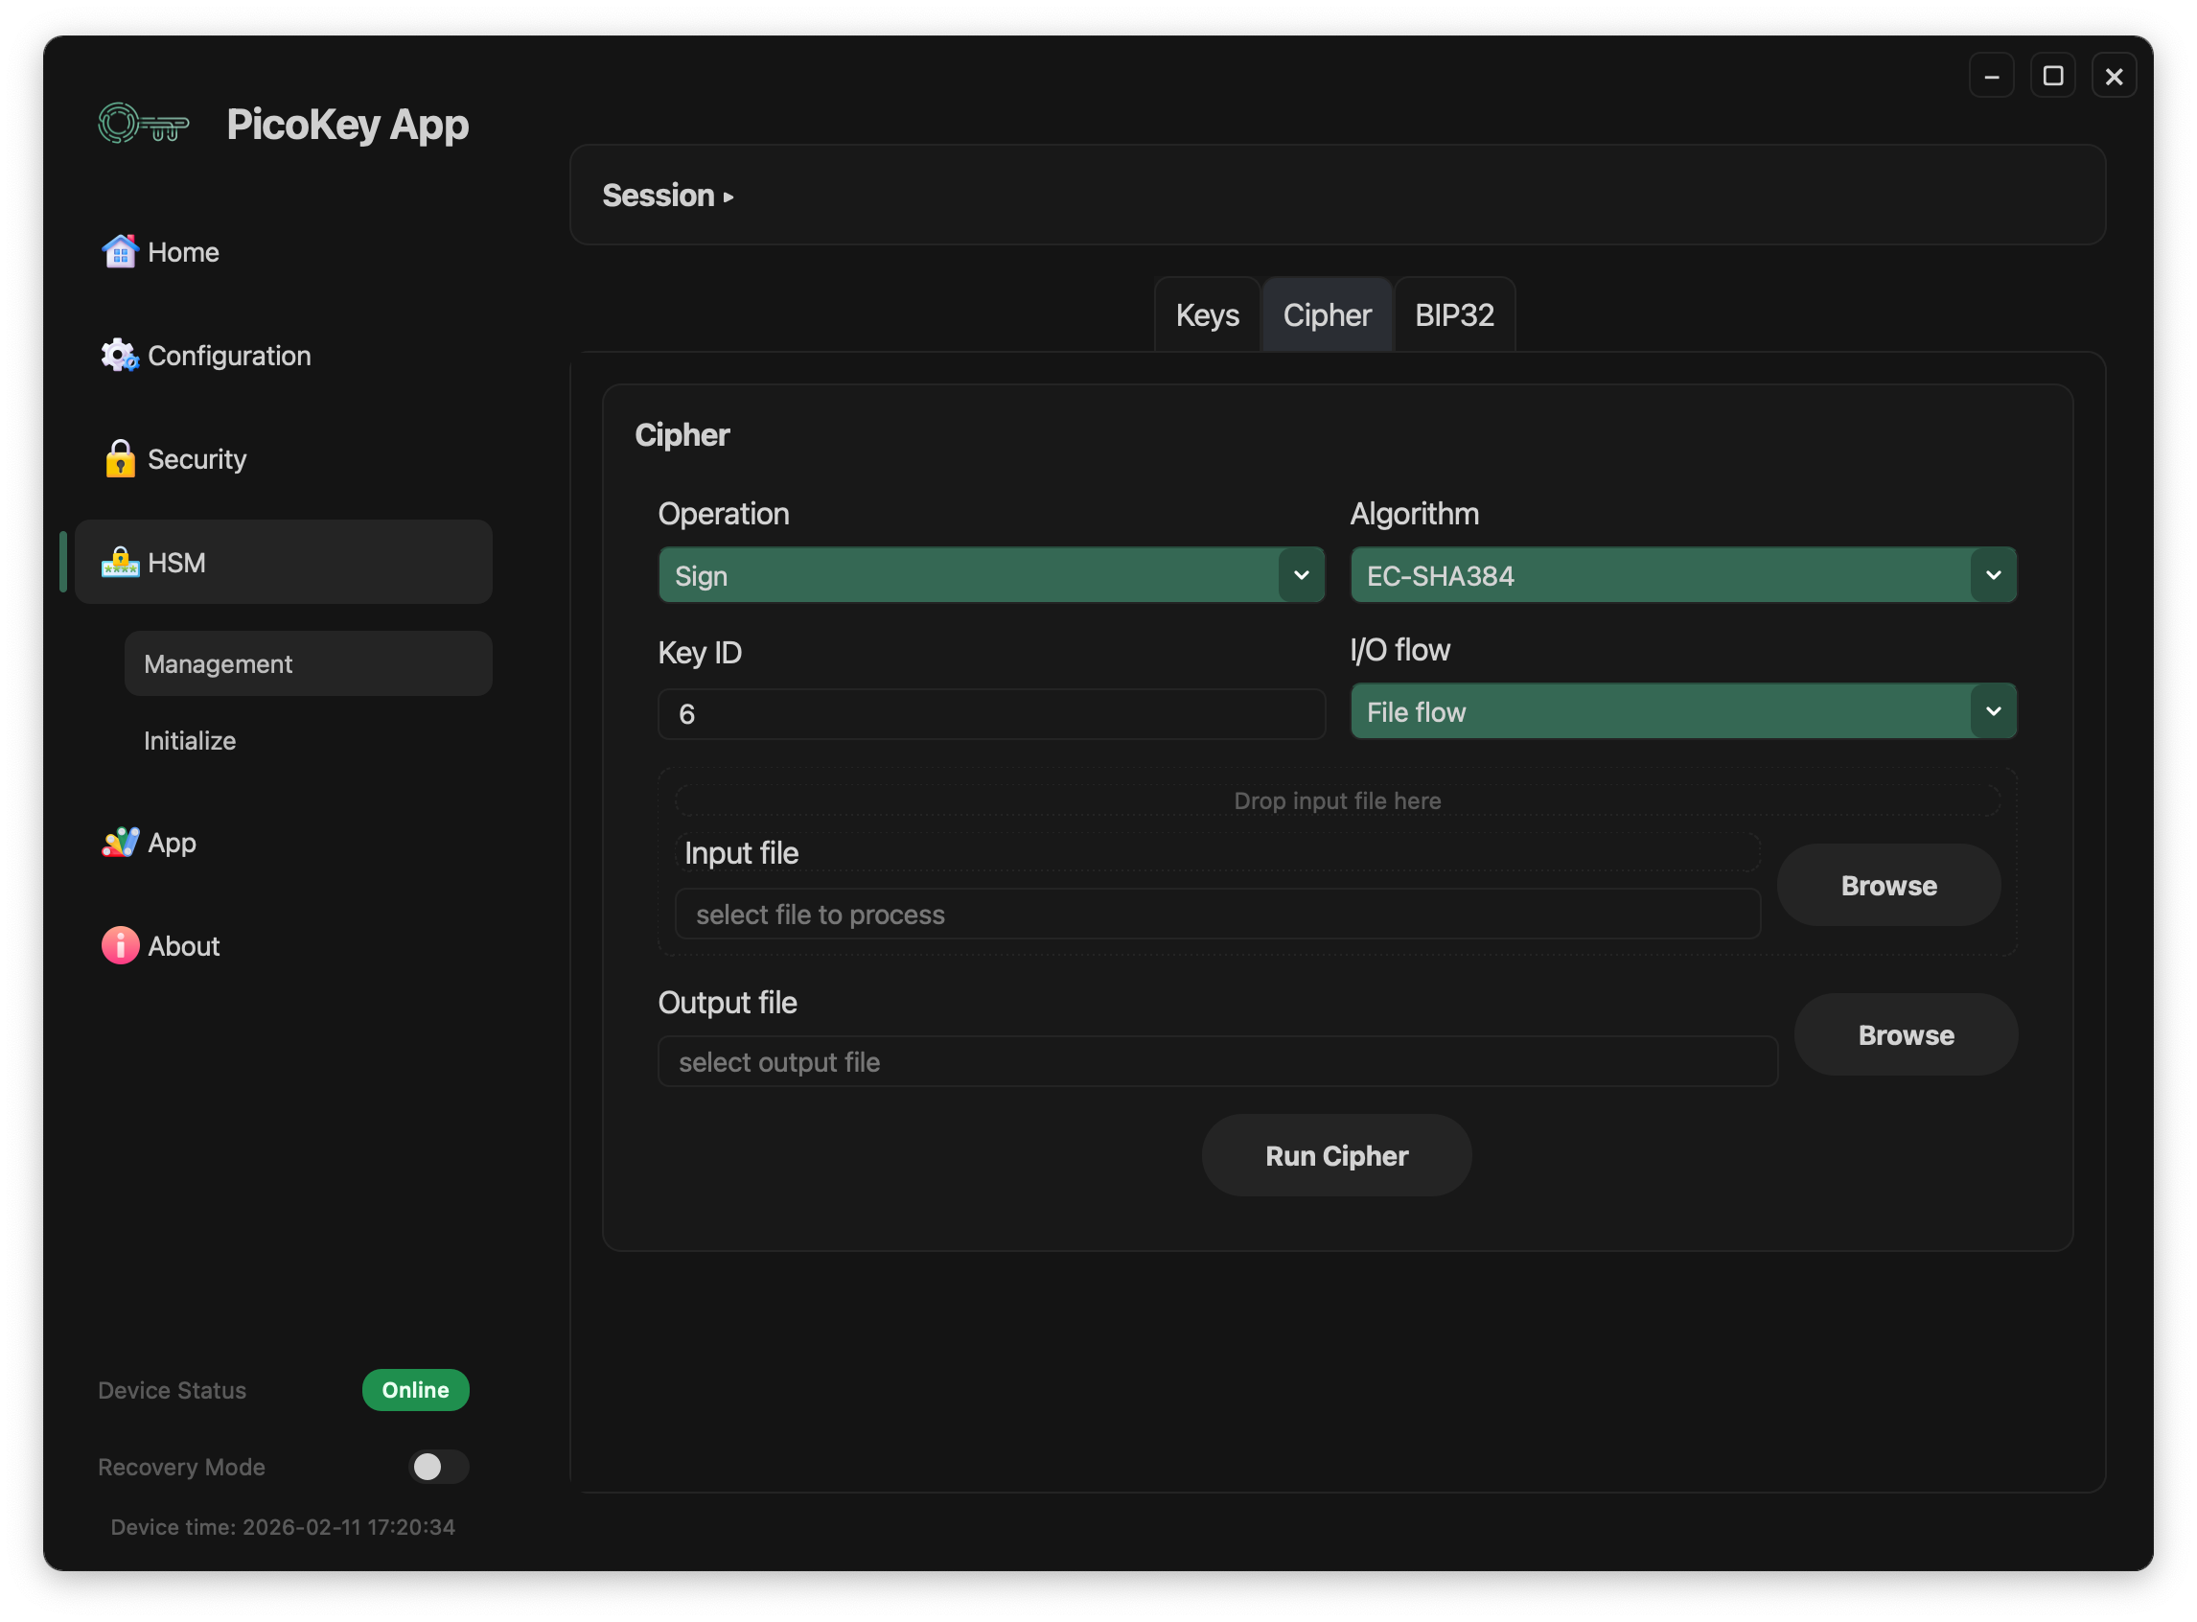Expand the Algorithm dropdown EC-SHA384
This screenshot has height=1622, width=2197.
tap(1682, 575)
